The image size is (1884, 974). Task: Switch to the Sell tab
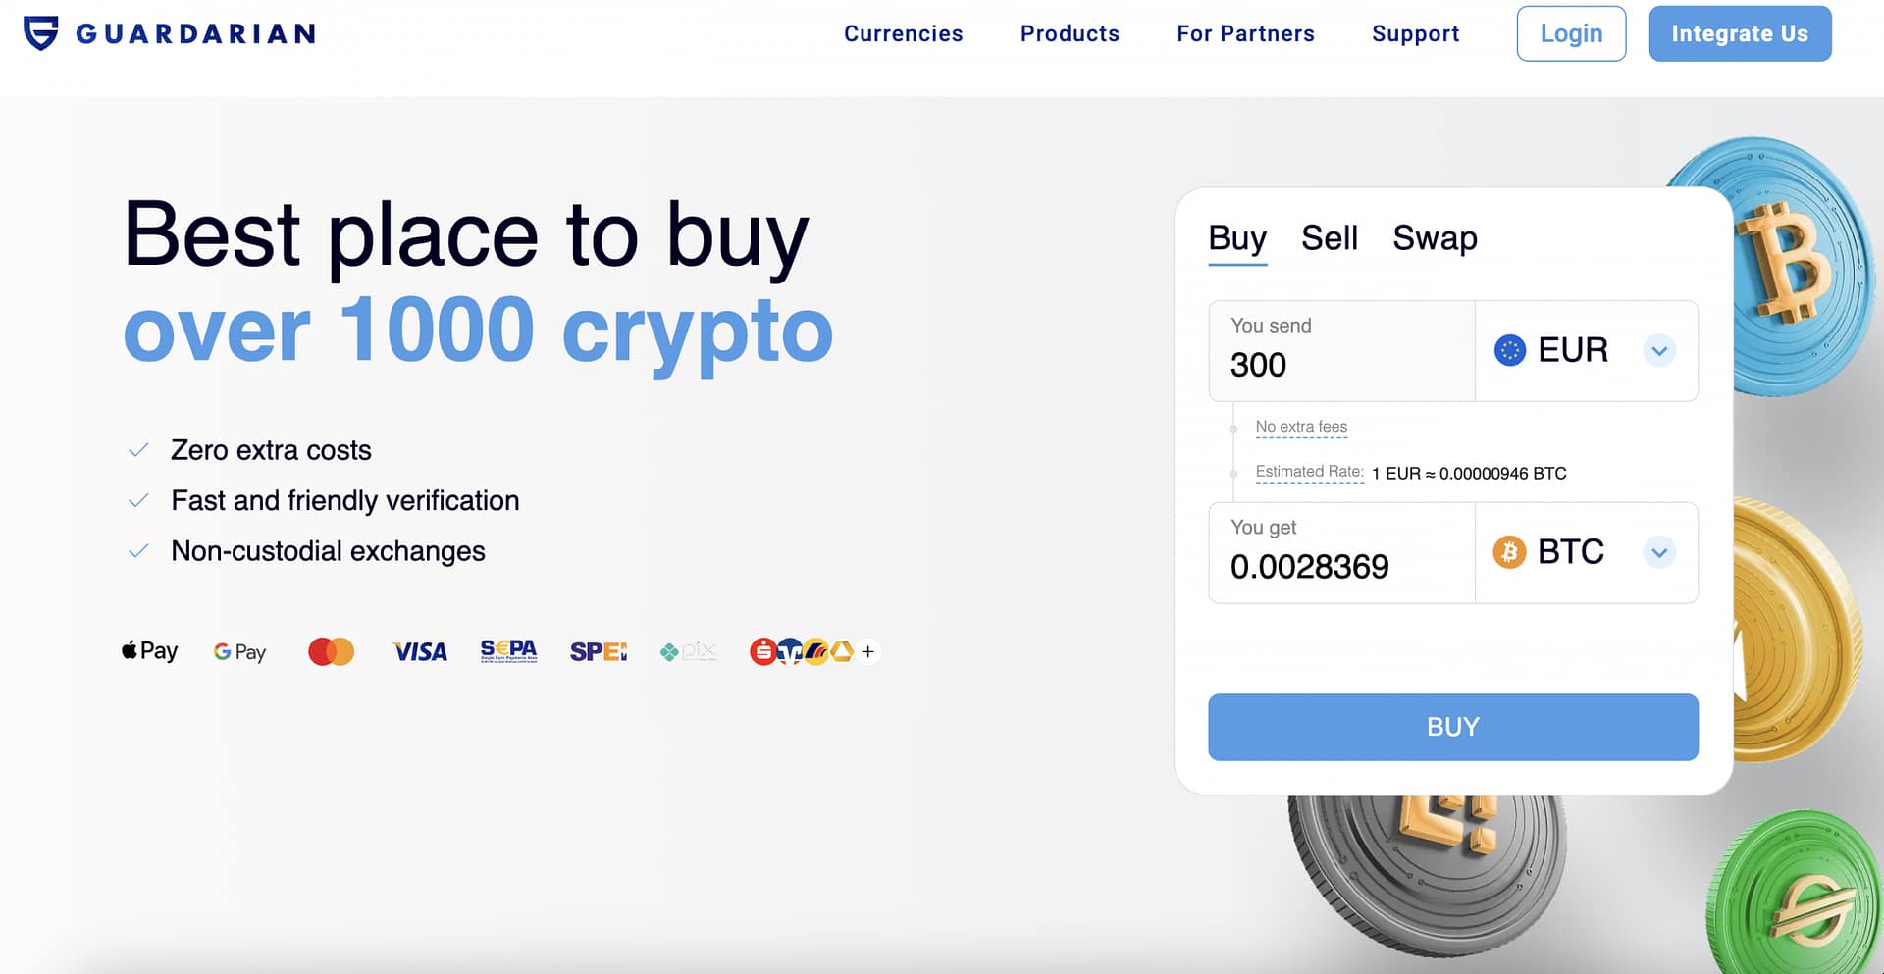[1329, 238]
